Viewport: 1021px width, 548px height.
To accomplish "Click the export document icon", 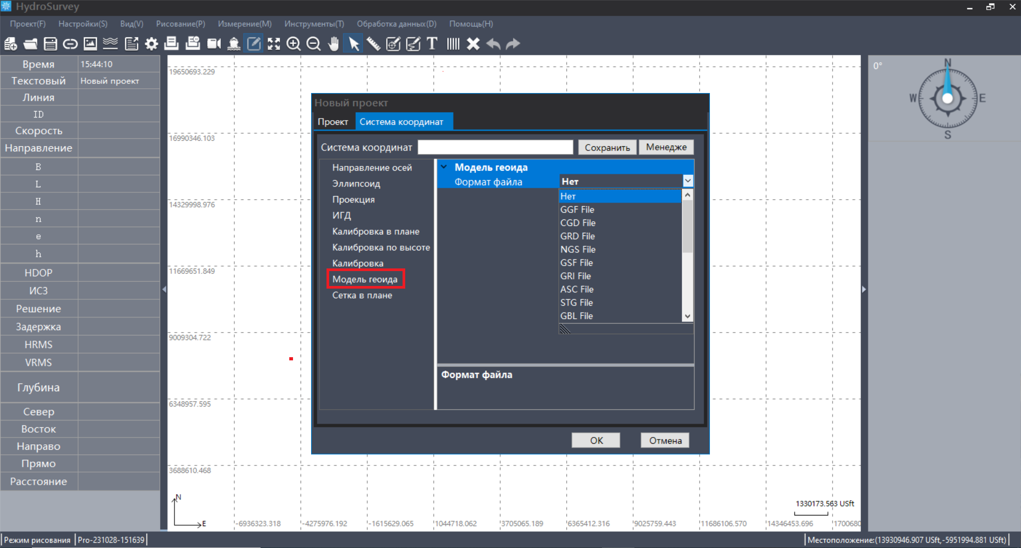I will (131, 44).
